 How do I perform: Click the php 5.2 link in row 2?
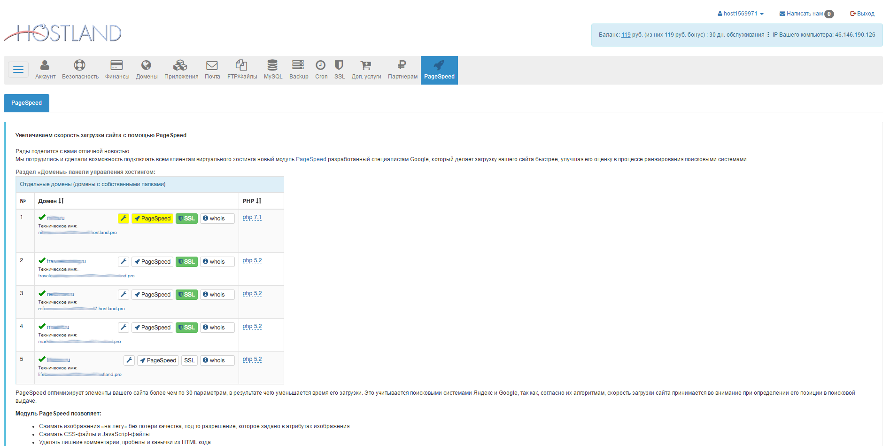(252, 261)
